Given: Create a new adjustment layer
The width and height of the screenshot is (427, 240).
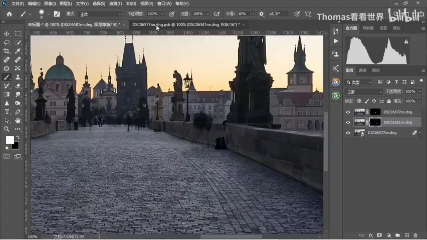Looking at the screenshot, I should click(388, 235).
